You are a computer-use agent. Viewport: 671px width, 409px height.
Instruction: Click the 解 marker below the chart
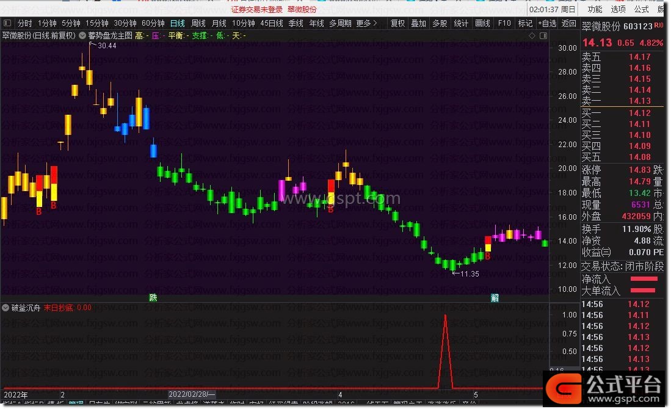495,298
